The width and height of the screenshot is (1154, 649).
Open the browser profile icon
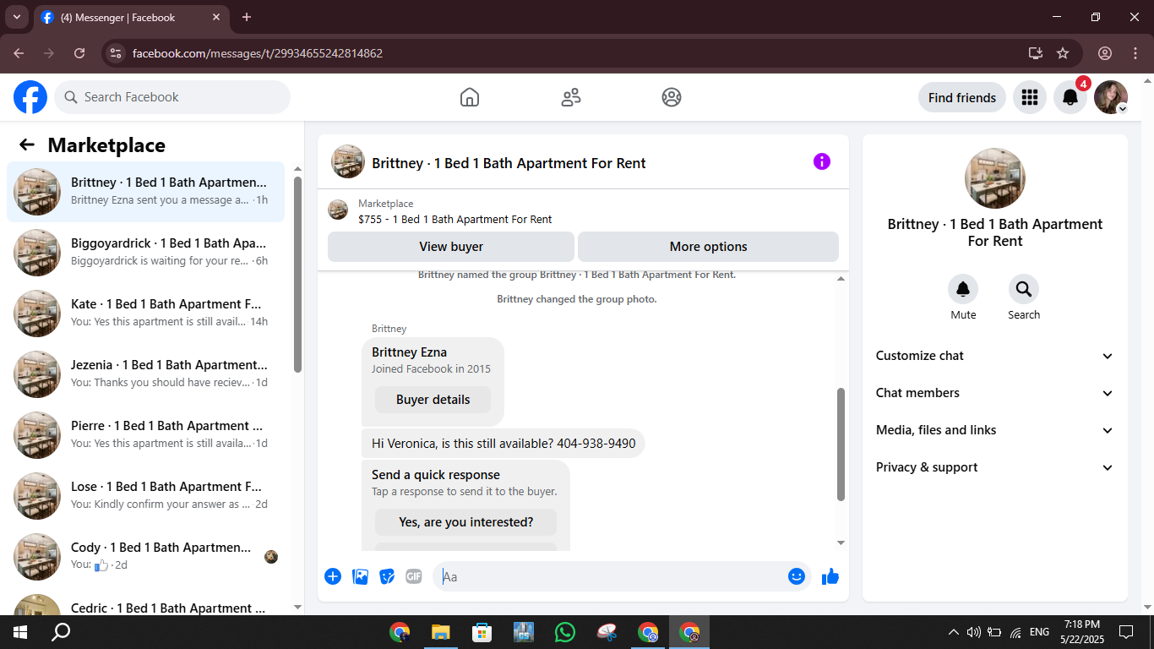click(1105, 53)
